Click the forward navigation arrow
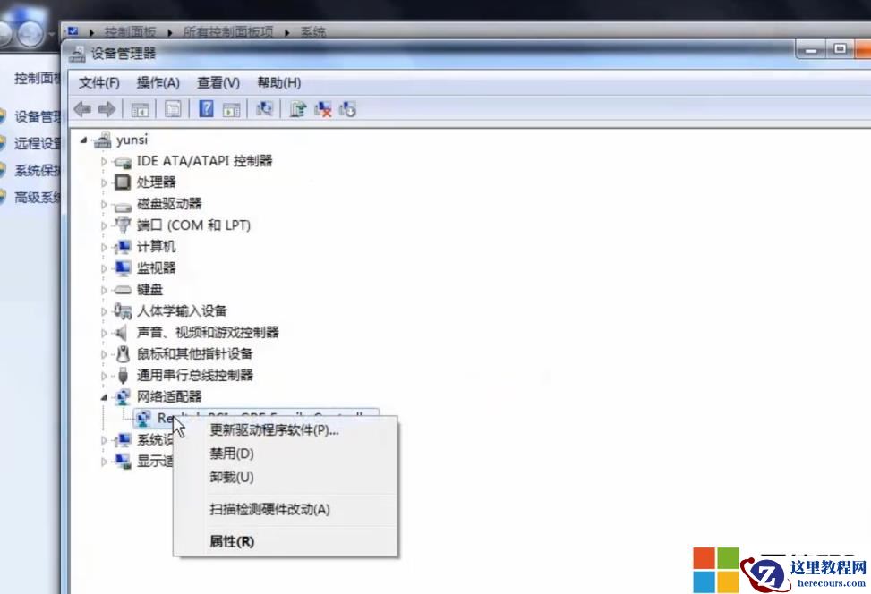 [107, 109]
